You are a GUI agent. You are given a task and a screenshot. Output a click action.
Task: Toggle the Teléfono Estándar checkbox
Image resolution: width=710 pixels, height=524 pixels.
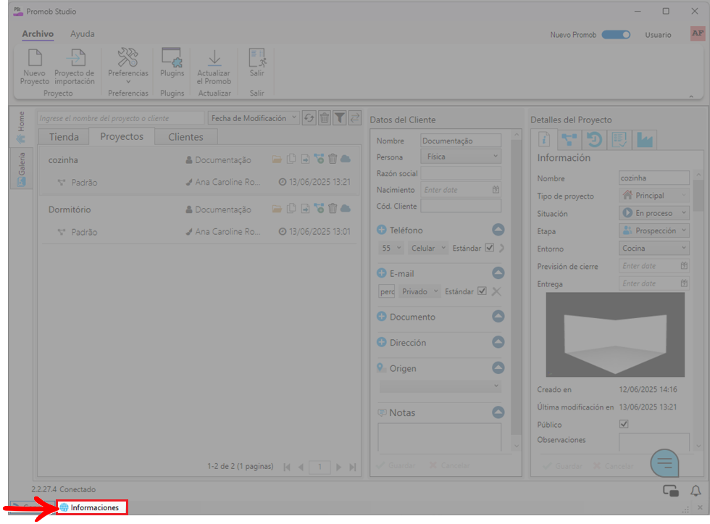point(490,248)
